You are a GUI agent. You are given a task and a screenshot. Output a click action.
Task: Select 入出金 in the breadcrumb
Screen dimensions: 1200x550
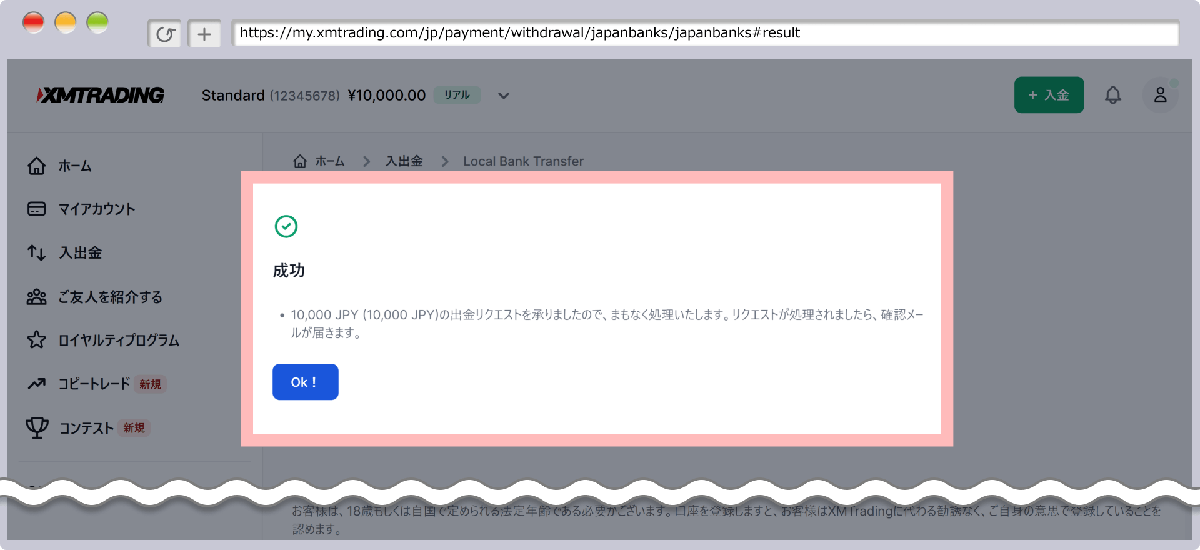pyautogui.click(x=404, y=161)
